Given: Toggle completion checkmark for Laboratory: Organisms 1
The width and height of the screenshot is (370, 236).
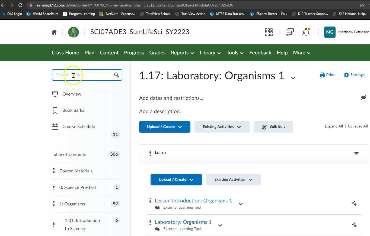Looking at the screenshot, I should (354, 224).
